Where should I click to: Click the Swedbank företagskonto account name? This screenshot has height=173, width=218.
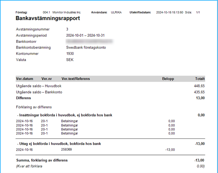coord(86,47)
